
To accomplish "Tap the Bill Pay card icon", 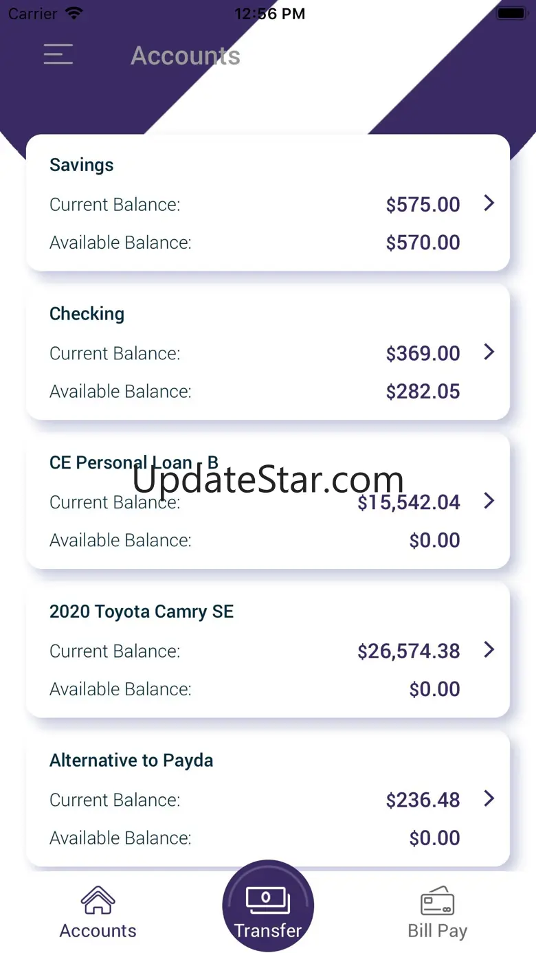I will coord(437,899).
